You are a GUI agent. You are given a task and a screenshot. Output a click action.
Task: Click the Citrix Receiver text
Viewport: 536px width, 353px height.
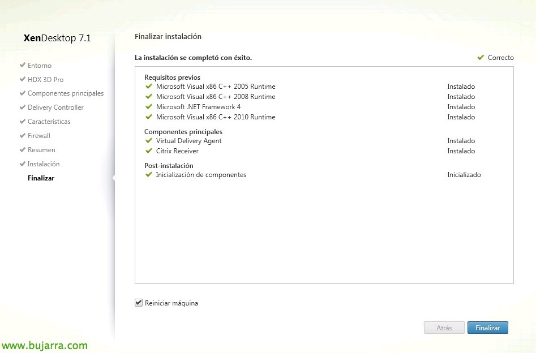click(177, 151)
